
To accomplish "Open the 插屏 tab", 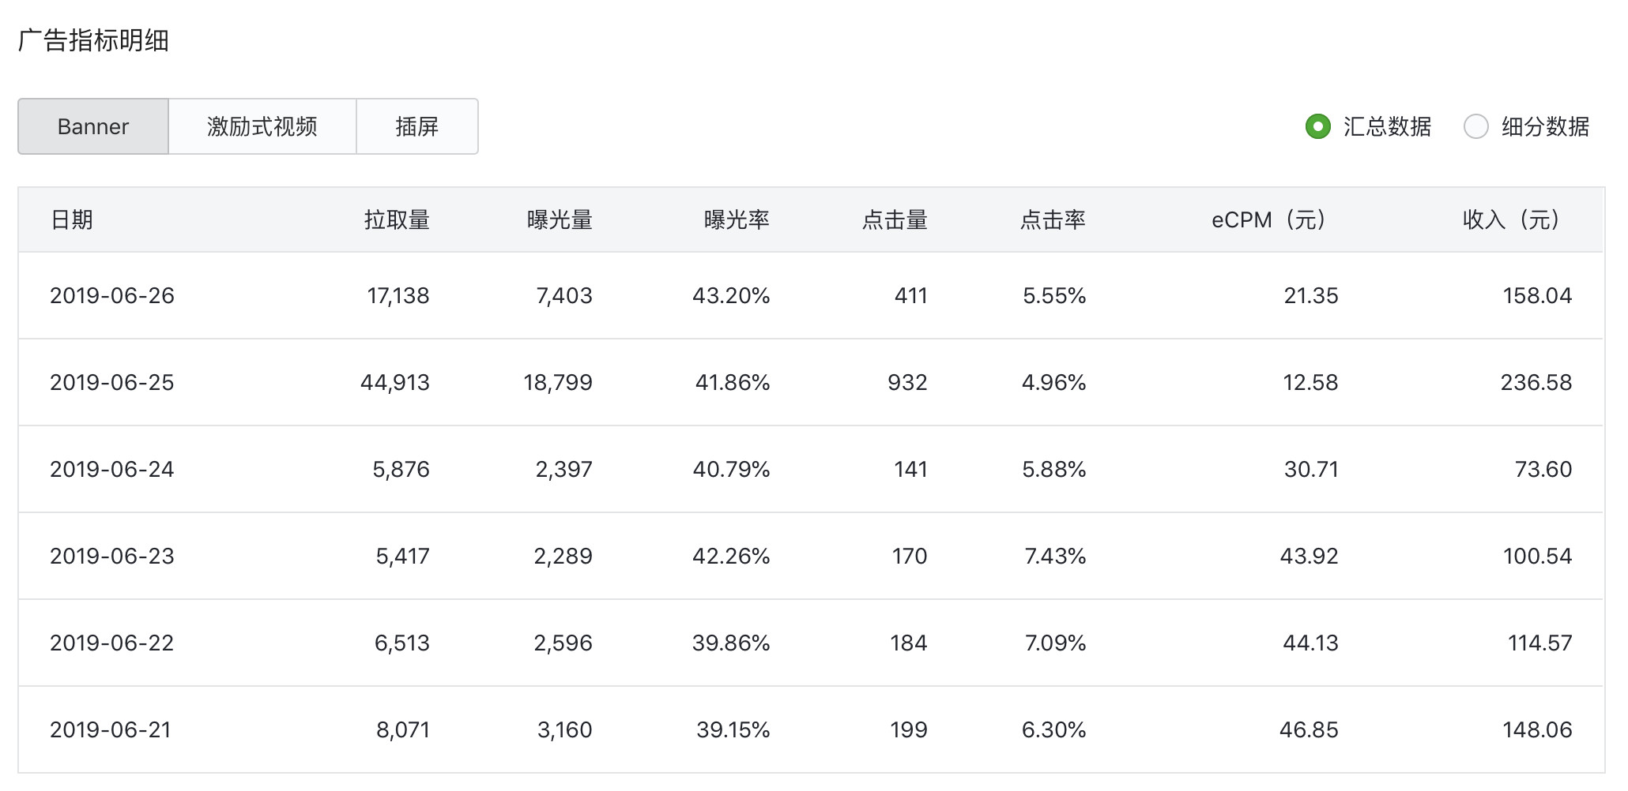I will (416, 126).
